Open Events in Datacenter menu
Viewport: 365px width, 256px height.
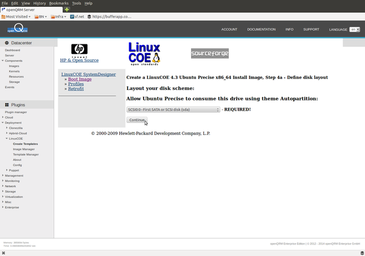click(10, 87)
